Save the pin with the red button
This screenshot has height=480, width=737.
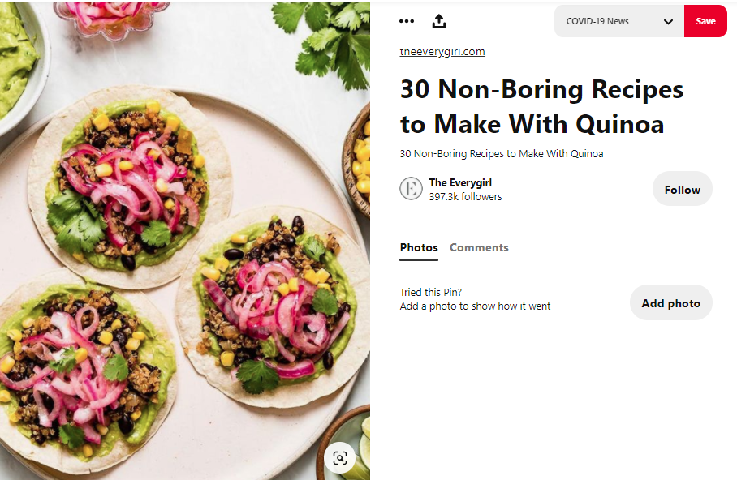pyautogui.click(x=705, y=21)
